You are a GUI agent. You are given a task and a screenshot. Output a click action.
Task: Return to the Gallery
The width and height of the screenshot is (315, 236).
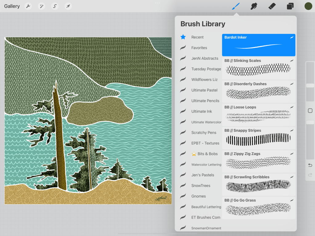(x=12, y=6)
